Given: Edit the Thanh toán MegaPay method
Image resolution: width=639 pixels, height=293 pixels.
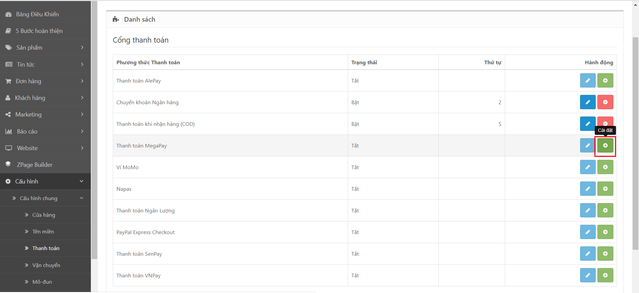Looking at the screenshot, I should (587, 146).
